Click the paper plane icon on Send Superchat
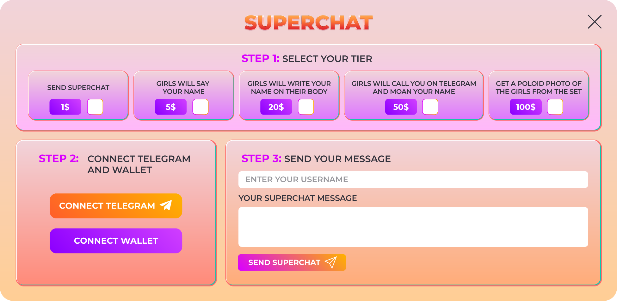The width and height of the screenshot is (617, 301). (331, 262)
